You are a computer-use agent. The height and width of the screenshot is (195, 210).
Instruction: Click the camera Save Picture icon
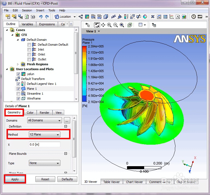[33, 17]
